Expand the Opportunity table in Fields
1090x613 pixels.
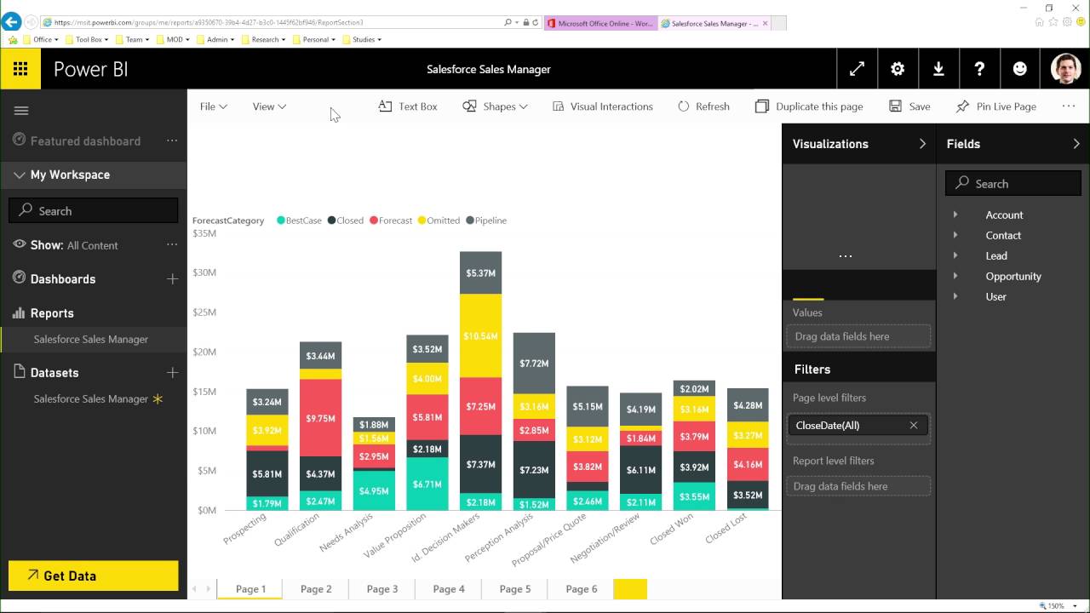pyautogui.click(x=955, y=276)
